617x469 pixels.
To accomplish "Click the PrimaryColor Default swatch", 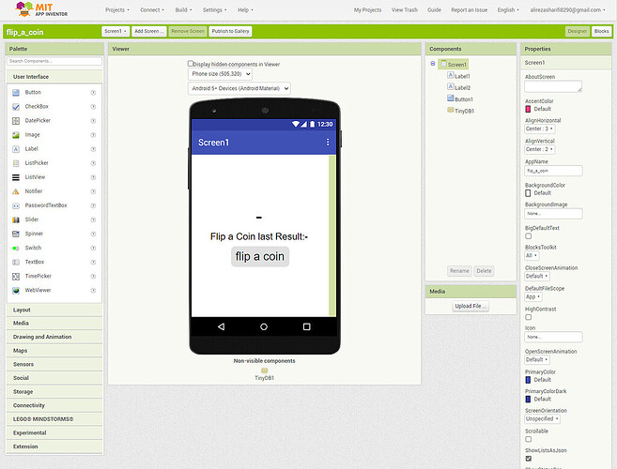I will point(528,380).
